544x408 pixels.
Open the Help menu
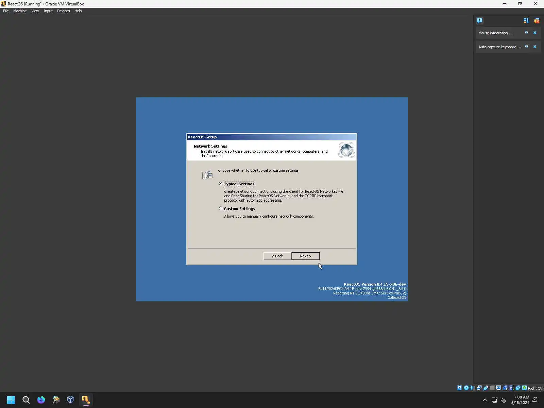coord(78,11)
